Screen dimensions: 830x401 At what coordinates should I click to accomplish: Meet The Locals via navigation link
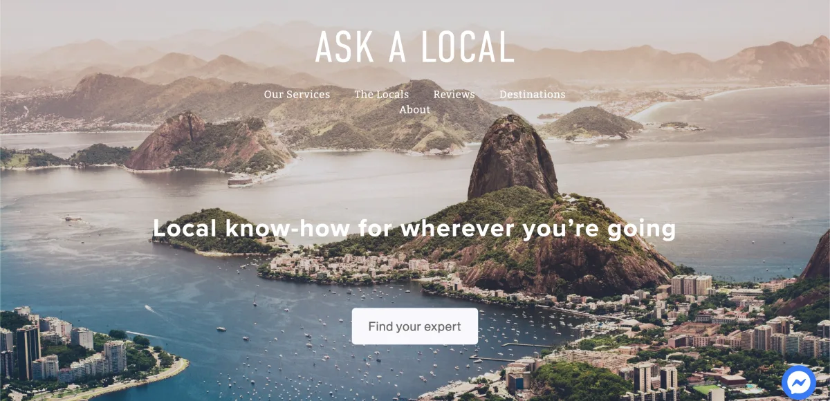(x=382, y=94)
